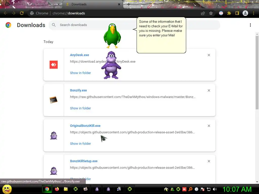
Task: Open the Extensions puzzle piece menu
Action: (229, 13)
